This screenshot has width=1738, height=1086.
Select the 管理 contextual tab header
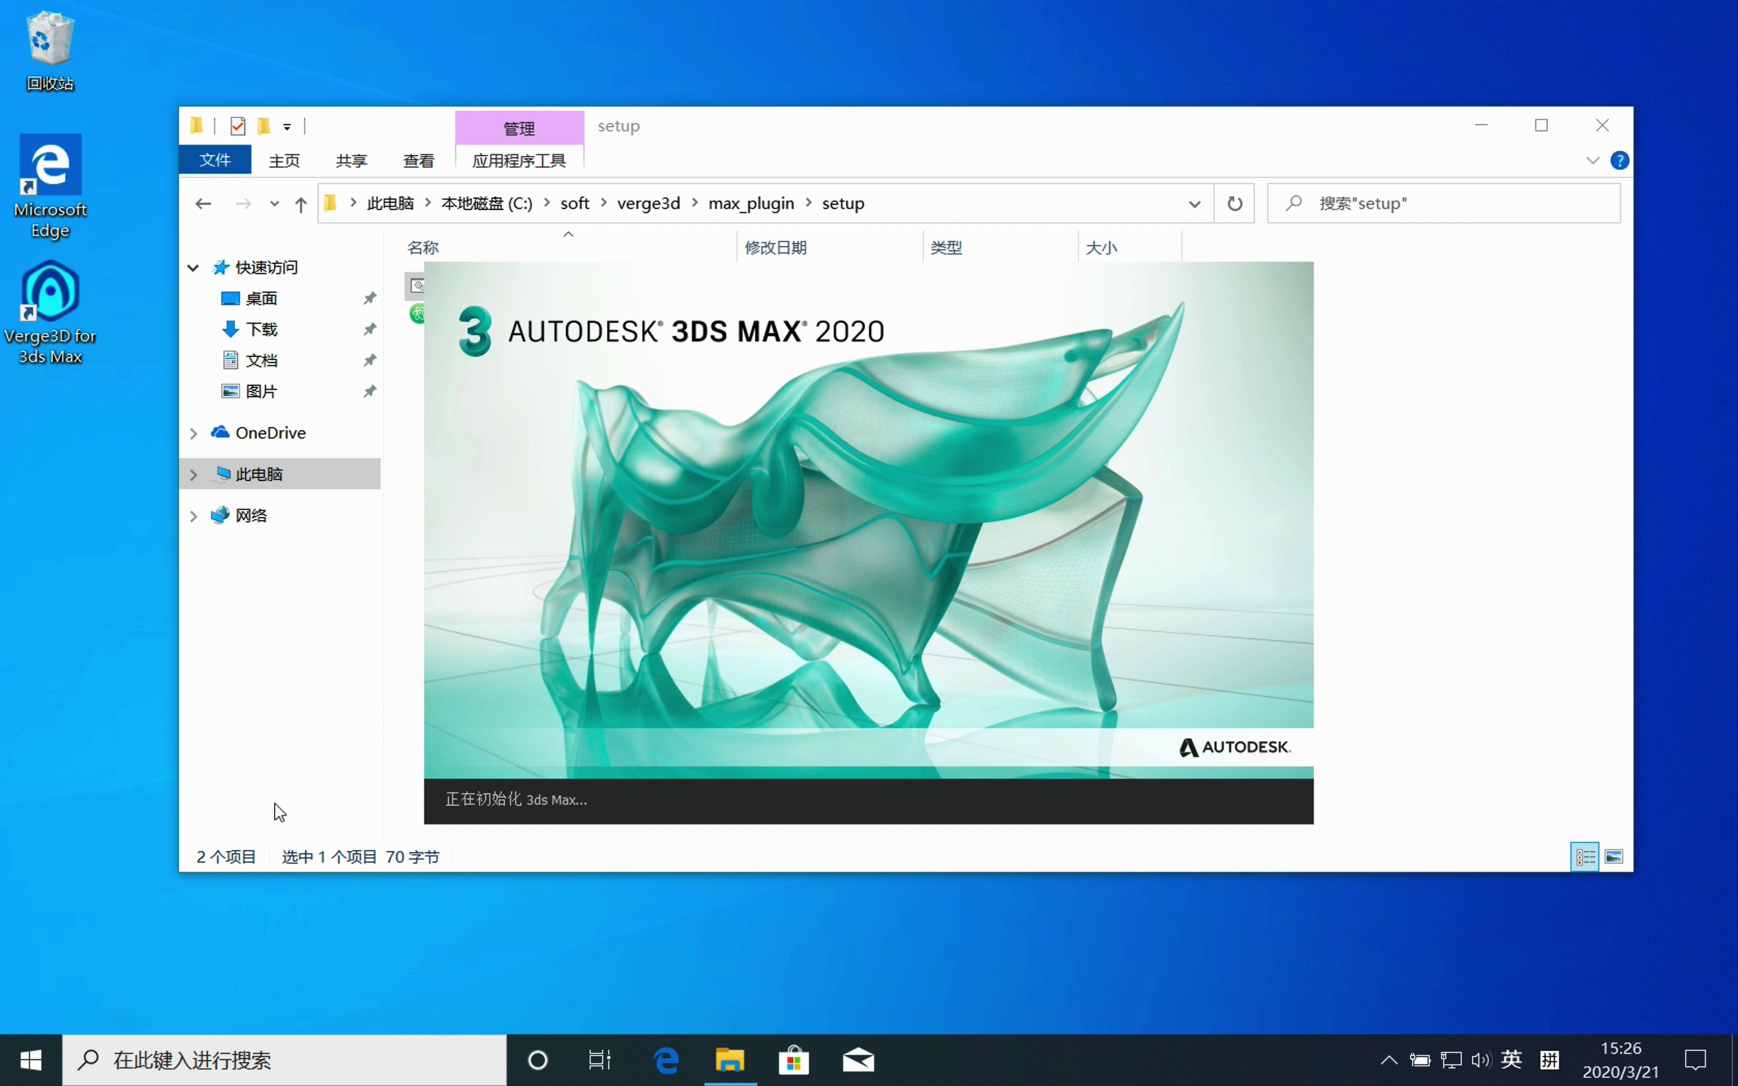(519, 128)
